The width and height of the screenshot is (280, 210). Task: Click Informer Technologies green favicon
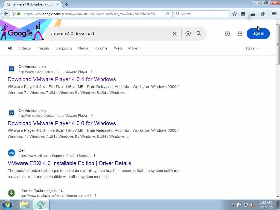coord(11,193)
